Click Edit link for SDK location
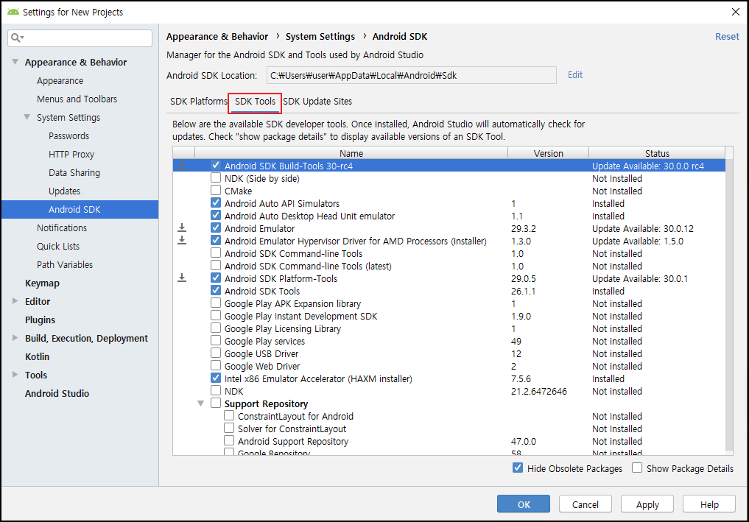The image size is (749, 522). pyautogui.click(x=575, y=74)
